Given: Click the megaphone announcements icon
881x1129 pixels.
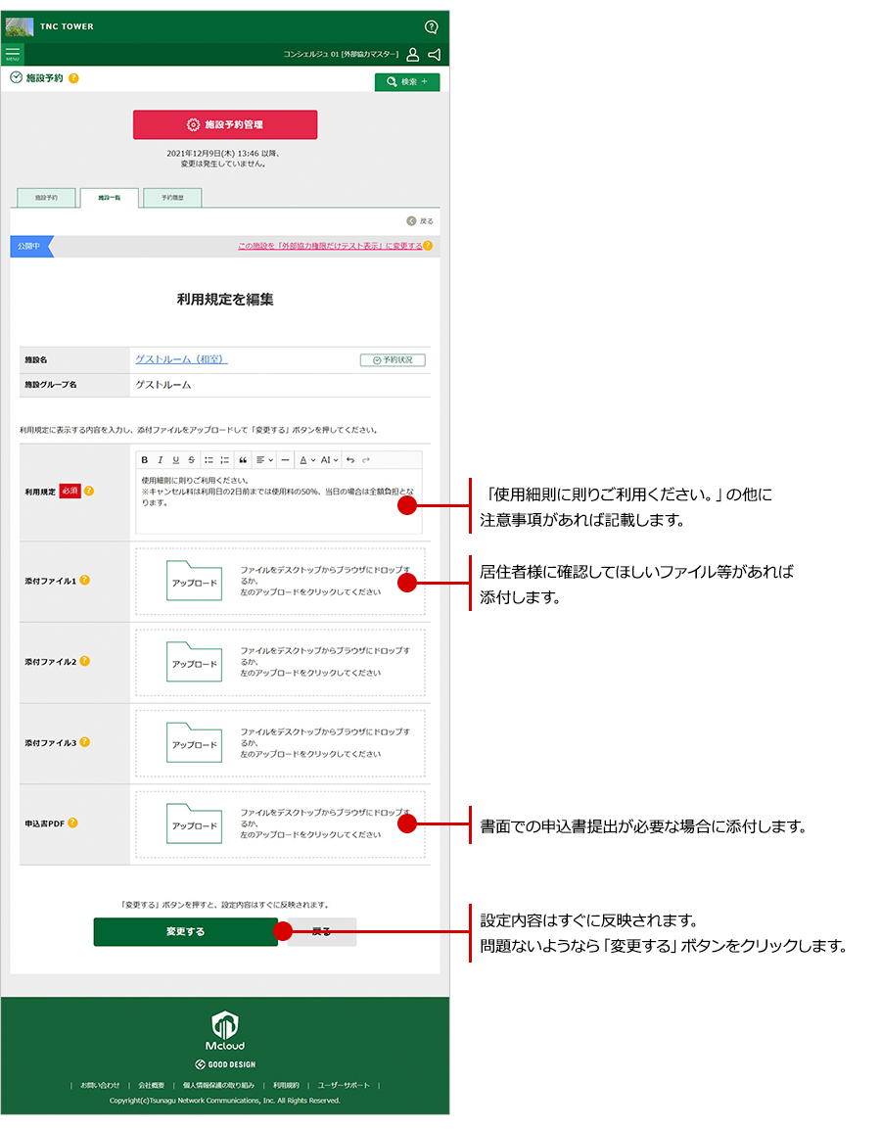Looking at the screenshot, I should [435, 55].
